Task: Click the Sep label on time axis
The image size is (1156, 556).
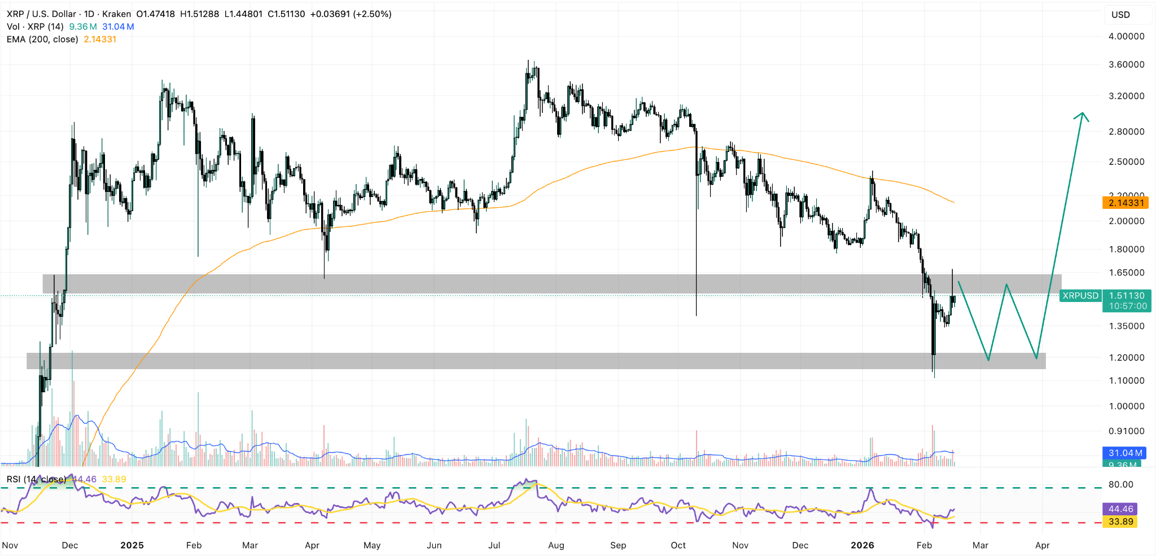Action: coord(618,545)
